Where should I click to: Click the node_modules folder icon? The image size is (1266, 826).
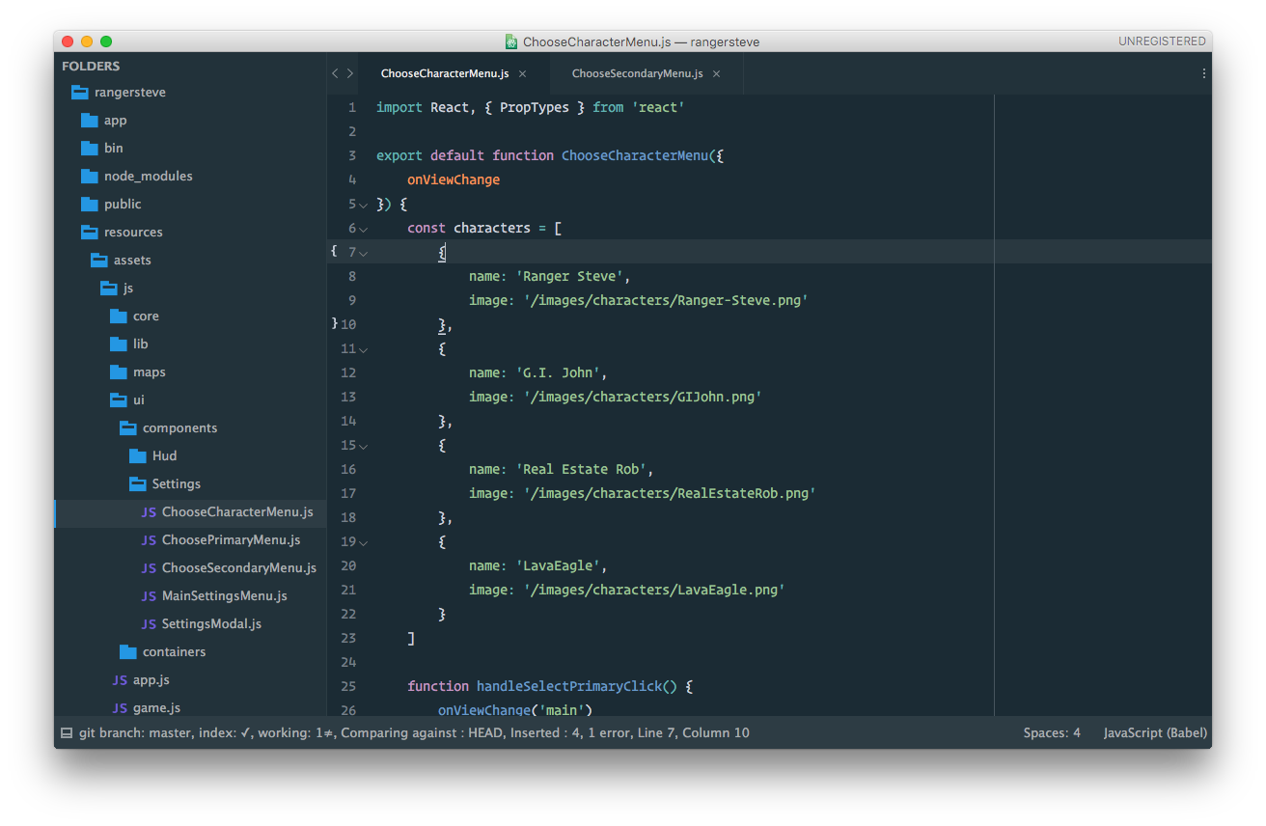[90, 177]
